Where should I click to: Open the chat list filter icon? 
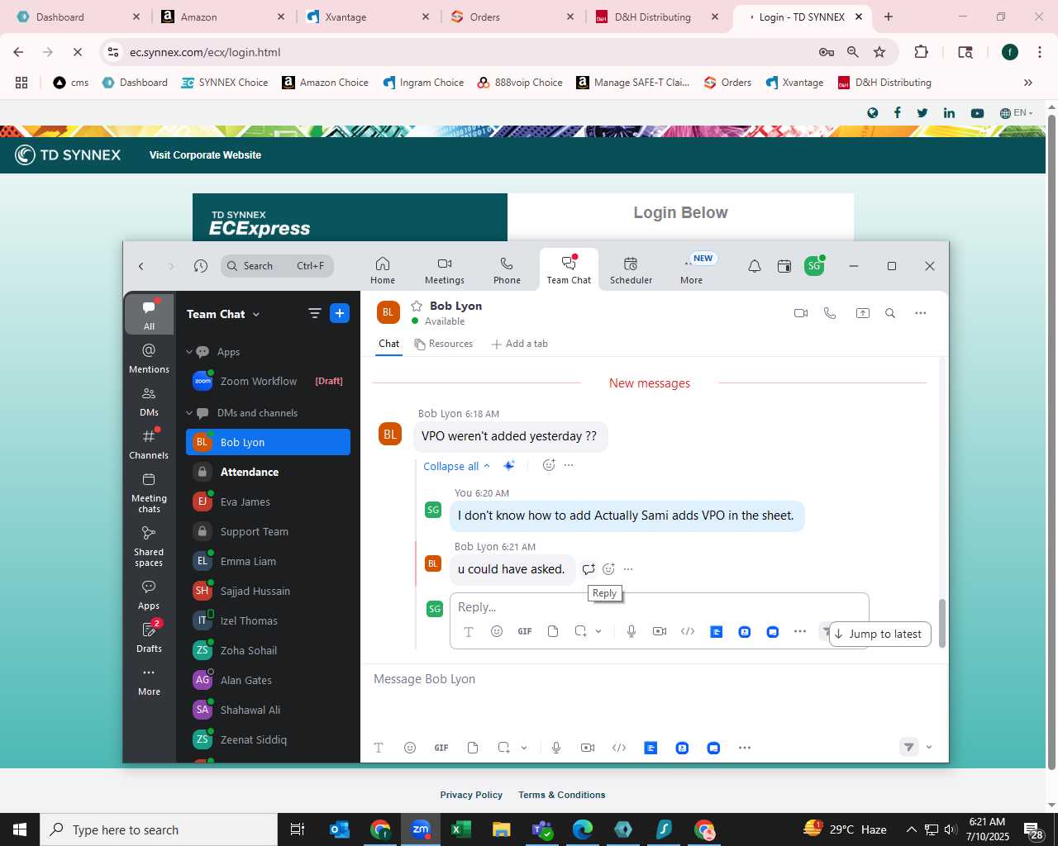(x=314, y=313)
